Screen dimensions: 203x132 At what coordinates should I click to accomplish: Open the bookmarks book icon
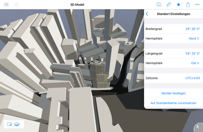tap(159, 5)
